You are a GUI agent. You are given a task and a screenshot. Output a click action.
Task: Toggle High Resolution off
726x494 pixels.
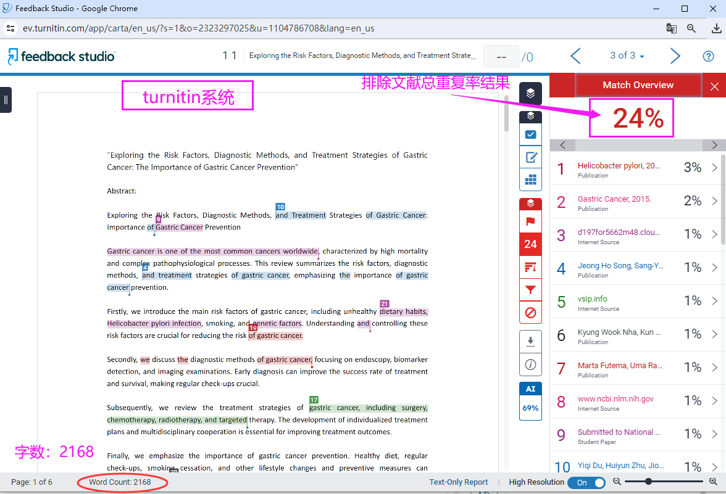(586, 482)
